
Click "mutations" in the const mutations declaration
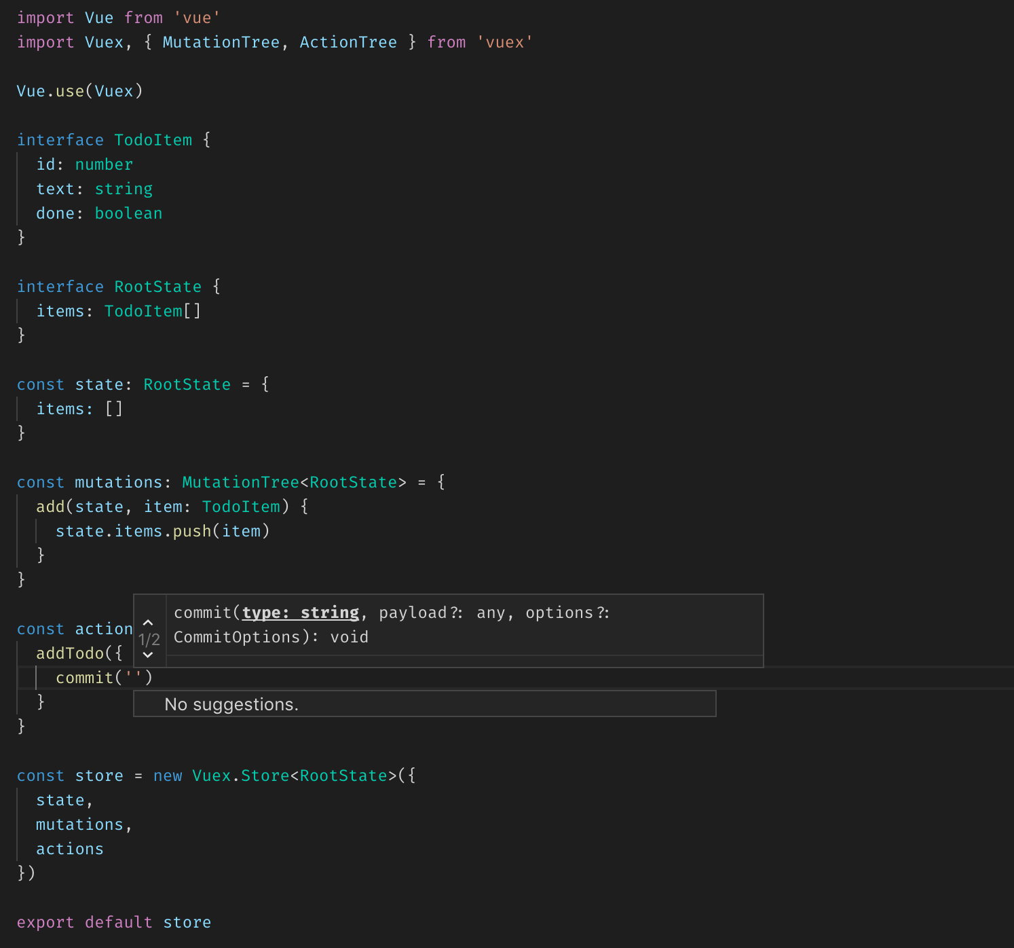(x=119, y=482)
